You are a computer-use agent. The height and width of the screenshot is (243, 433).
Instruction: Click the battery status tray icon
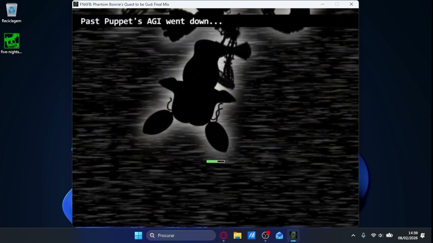click(x=389, y=236)
